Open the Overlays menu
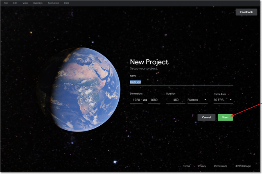Viewport: 262px width, 174px height. coord(38,3)
